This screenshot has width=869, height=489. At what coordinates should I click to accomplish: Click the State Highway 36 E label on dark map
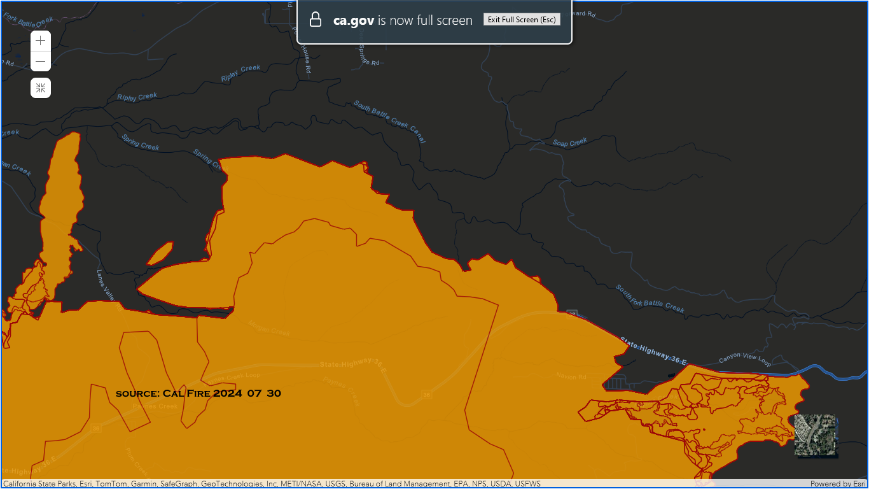(653, 352)
